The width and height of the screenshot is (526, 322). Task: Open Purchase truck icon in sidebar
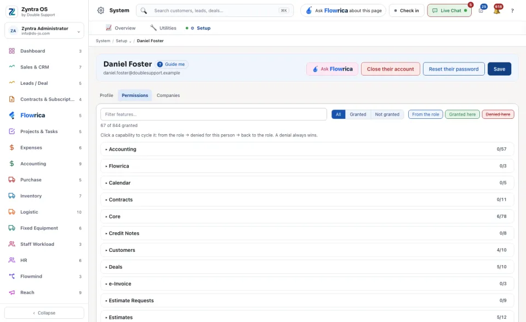pyautogui.click(x=12, y=180)
